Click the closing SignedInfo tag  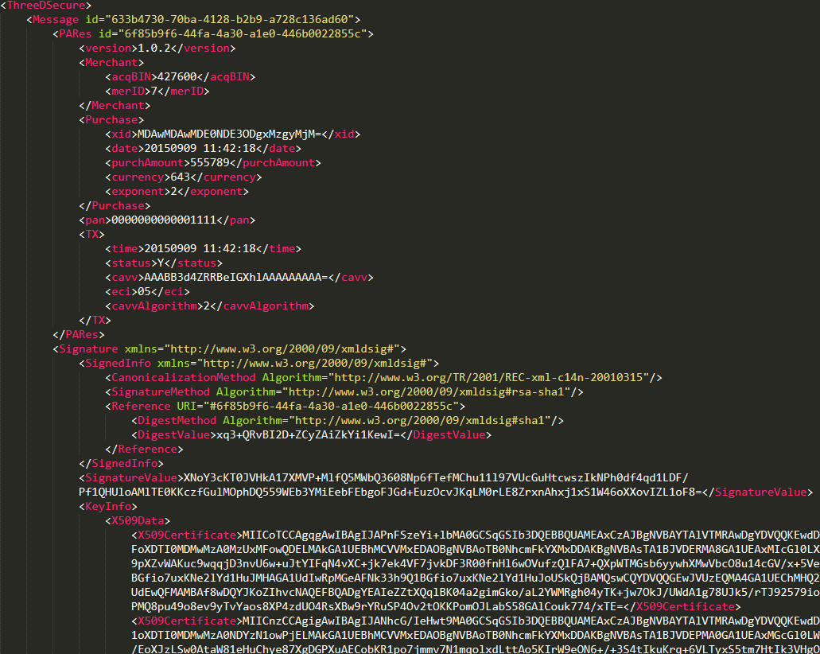(x=122, y=464)
